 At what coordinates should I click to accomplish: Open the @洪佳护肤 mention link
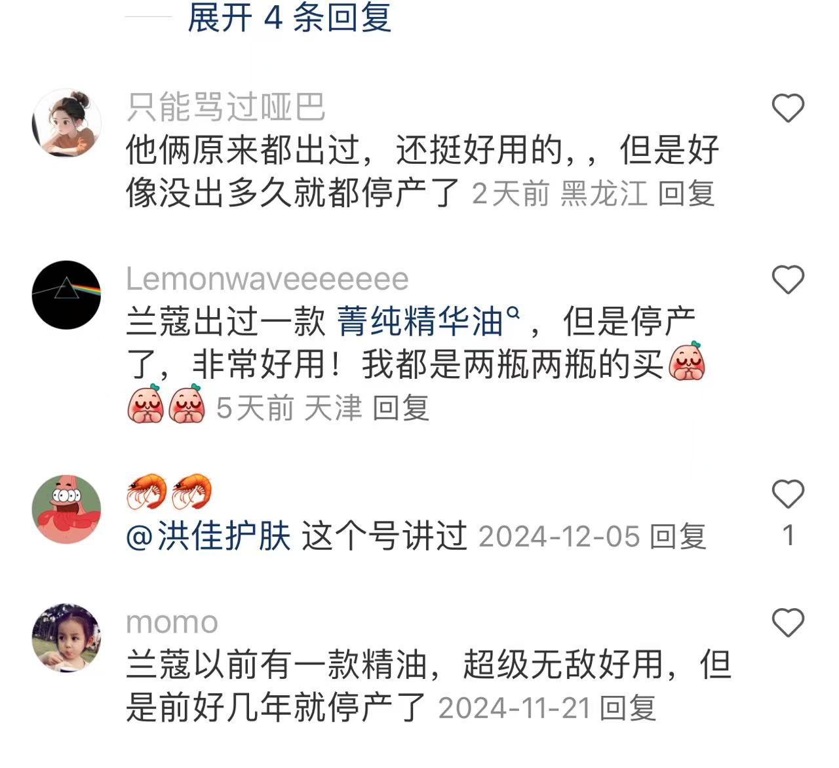[208, 537]
